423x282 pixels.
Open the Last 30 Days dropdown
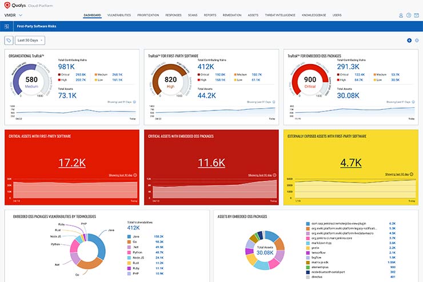tap(31, 40)
